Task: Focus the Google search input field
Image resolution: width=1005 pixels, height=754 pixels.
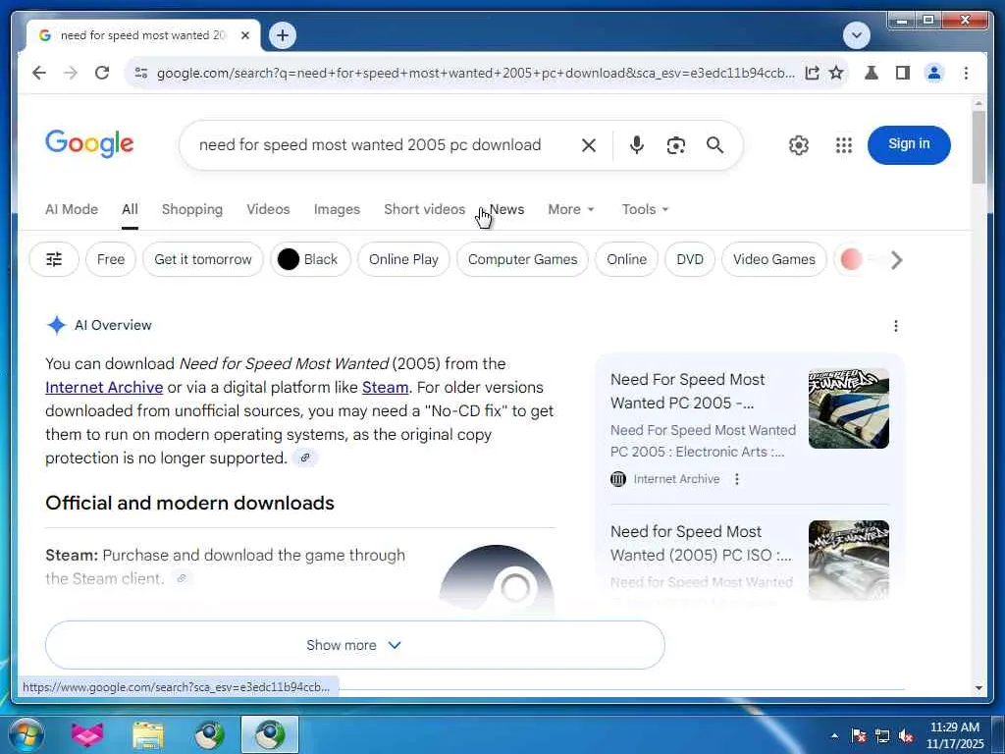Action: coord(370,145)
